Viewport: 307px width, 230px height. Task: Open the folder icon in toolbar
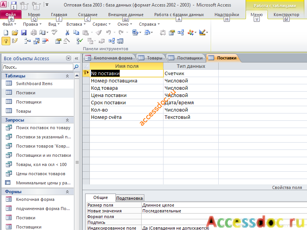[x=15, y=33]
